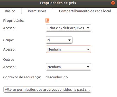Screen dimensions: 117x97
Task: Open the group Acesso dropdown set to Nenhum
Action: coord(68,49)
